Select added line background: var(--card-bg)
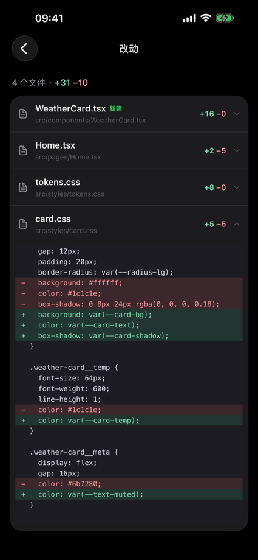Viewport: 258px width, 560px height. pos(129,315)
